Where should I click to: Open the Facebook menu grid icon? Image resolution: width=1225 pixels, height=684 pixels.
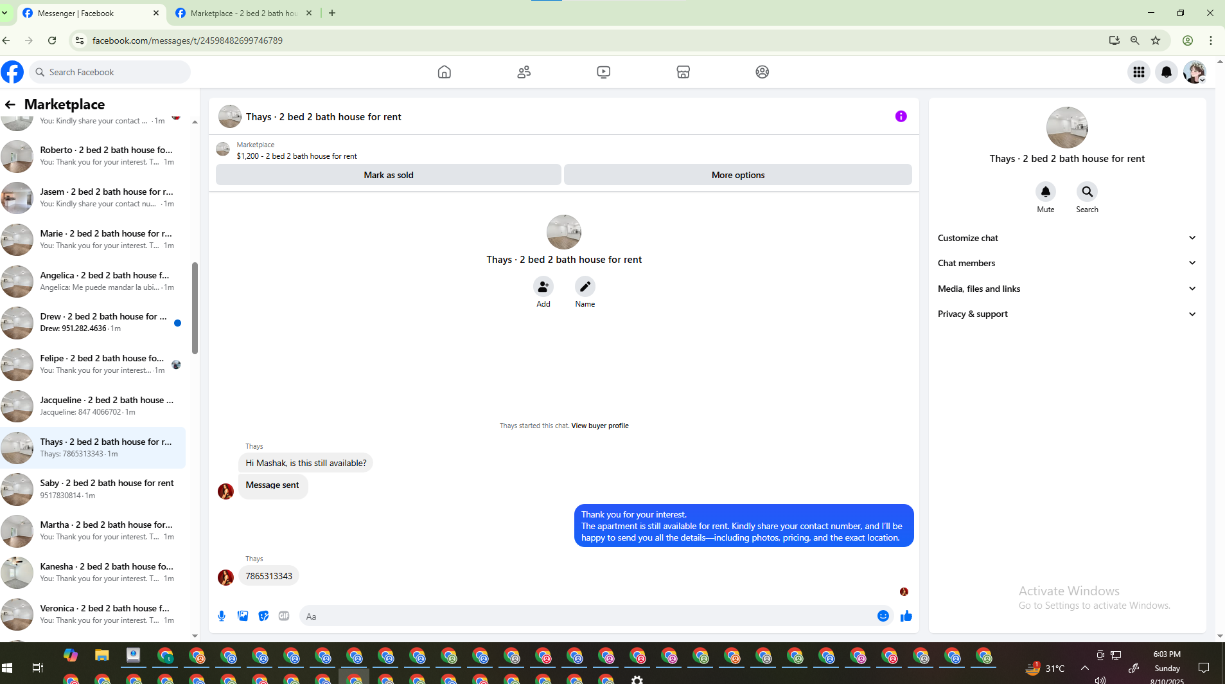[1138, 72]
